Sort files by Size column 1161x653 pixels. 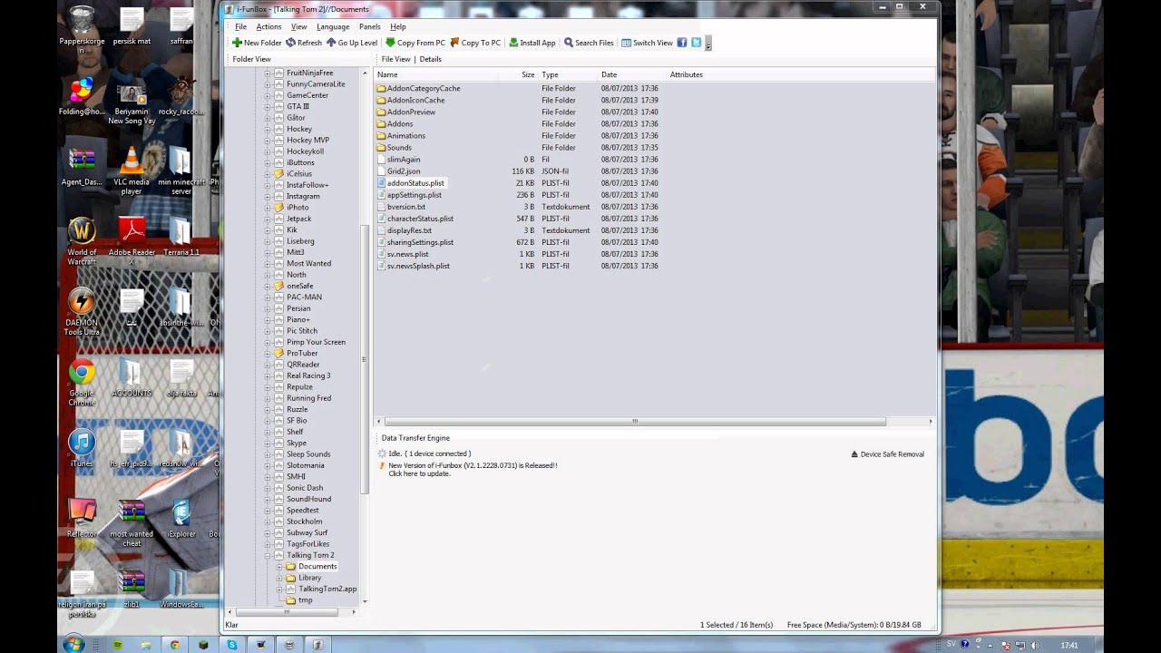point(519,74)
